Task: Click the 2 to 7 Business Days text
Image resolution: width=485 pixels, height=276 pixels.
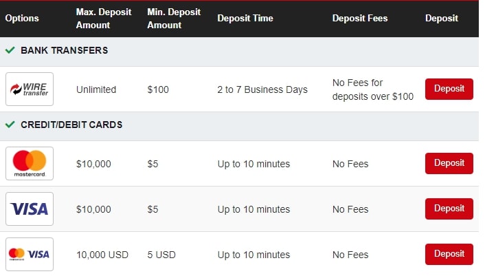Action: 262,89
